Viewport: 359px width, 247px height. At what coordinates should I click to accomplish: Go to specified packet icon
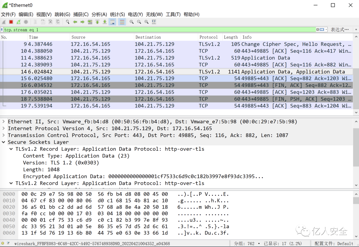point(90,22)
